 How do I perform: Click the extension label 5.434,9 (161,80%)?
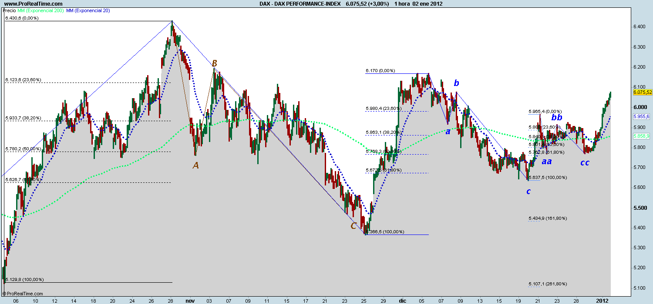click(x=548, y=218)
